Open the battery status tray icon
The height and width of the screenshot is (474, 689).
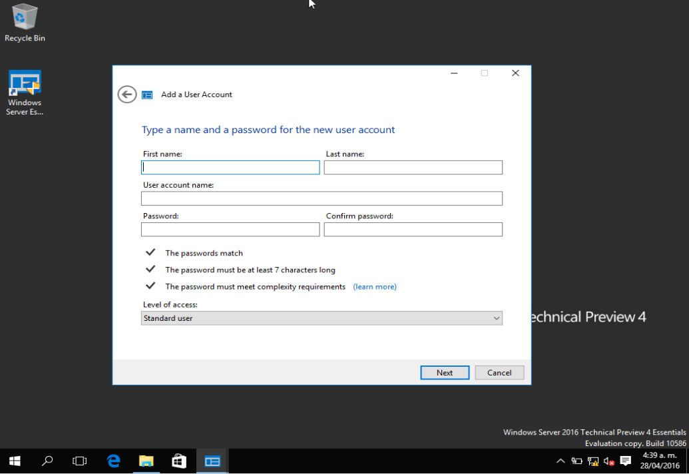pos(576,461)
